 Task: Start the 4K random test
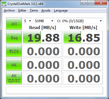point(14,64)
